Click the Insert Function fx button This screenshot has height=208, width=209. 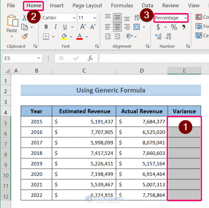click(x=90, y=58)
